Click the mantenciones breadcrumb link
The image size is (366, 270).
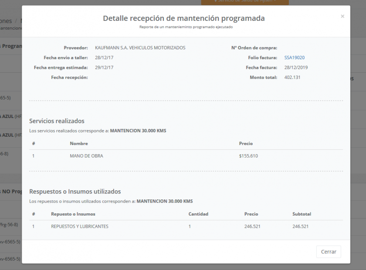(10, 28)
